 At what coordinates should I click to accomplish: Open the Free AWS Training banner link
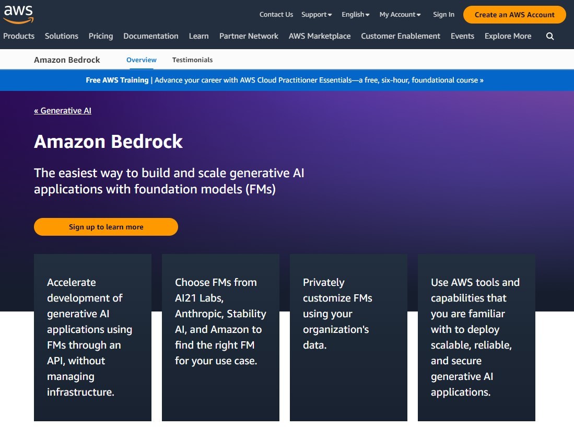285,80
